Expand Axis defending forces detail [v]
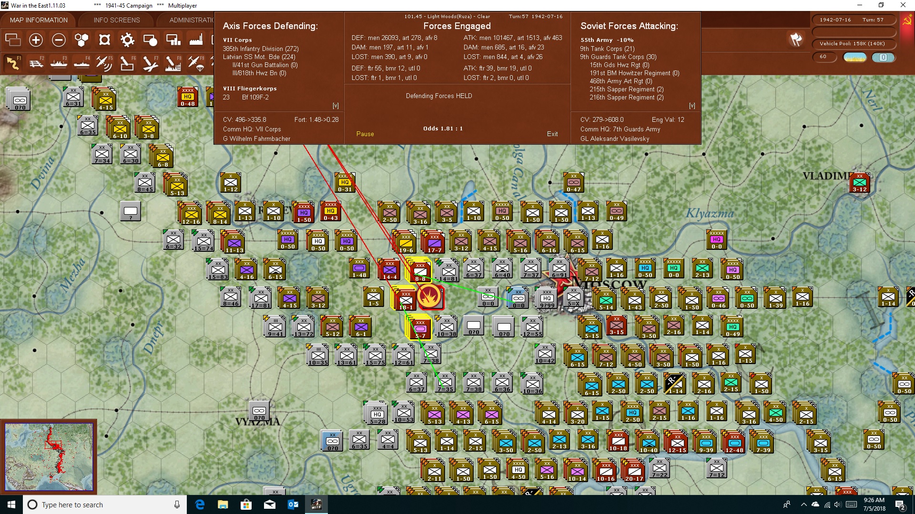Screen dimensions: 915x514 [x=335, y=106]
